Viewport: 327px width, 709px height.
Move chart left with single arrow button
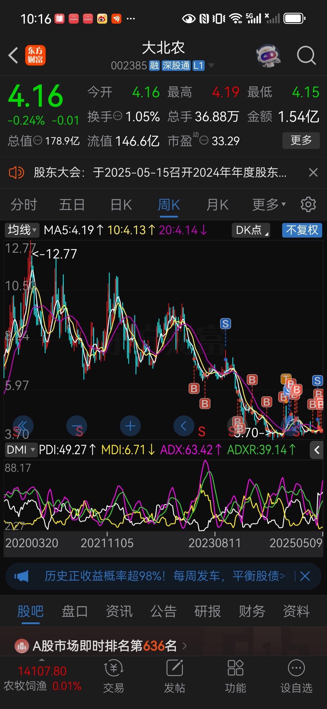coord(184,426)
